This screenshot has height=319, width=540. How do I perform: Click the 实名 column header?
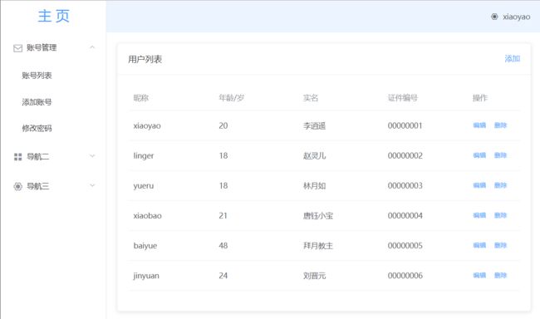pos(311,98)
